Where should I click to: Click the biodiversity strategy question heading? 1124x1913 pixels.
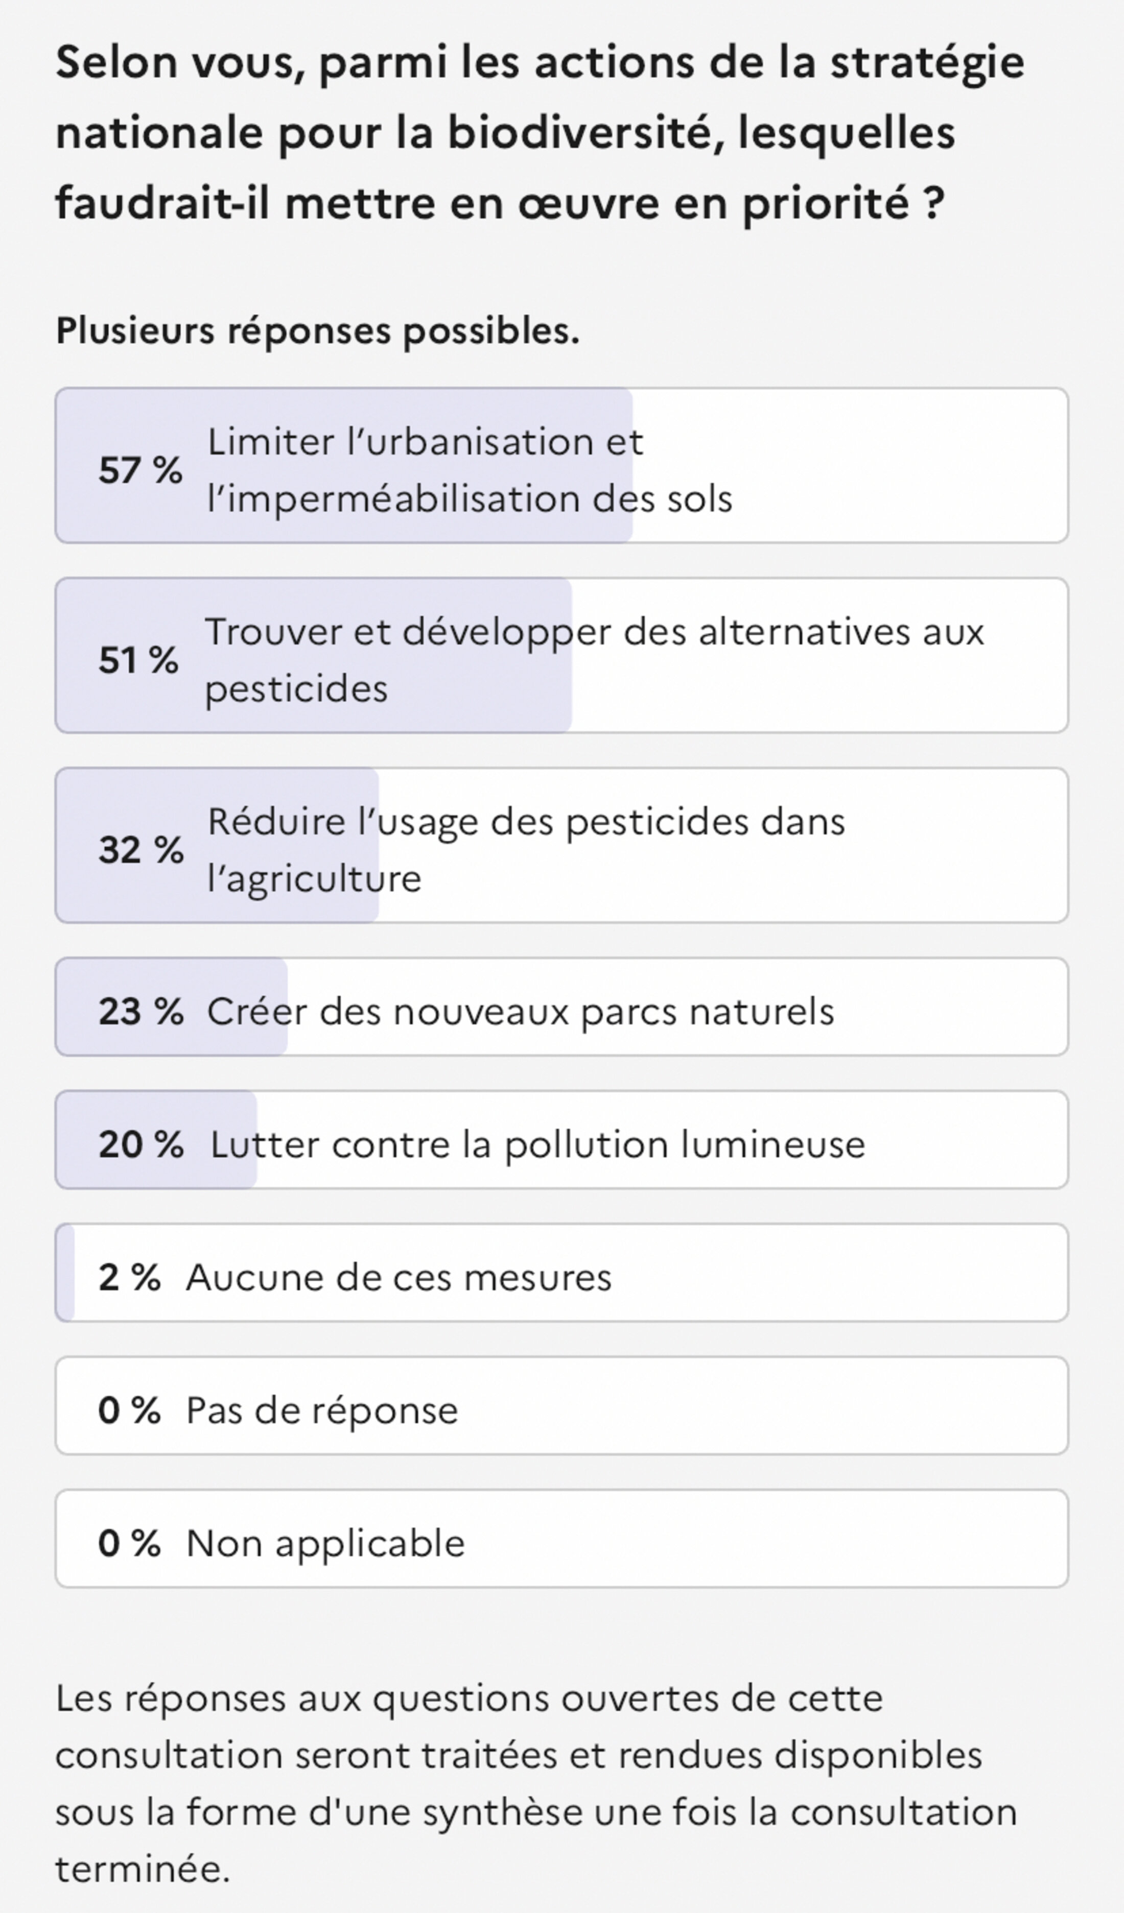pos(539,132)
